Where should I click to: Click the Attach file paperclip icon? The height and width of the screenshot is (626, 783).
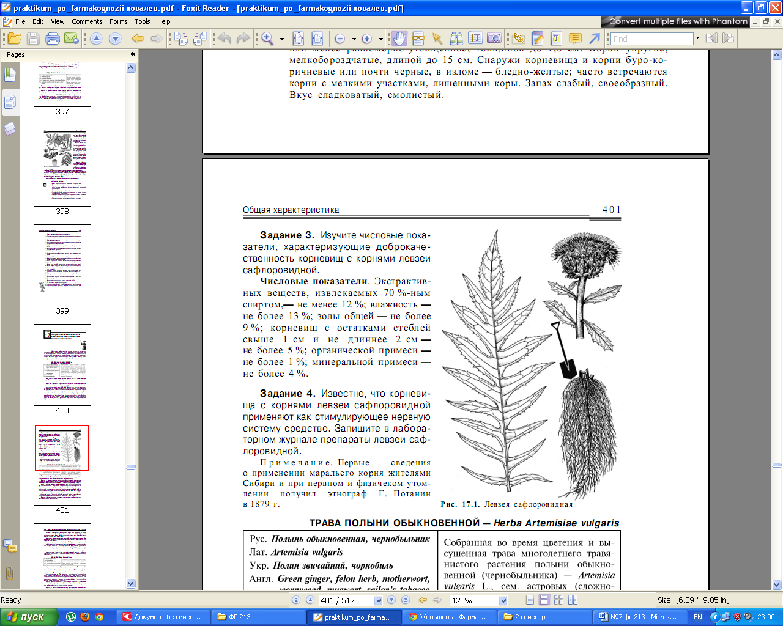(x=519, y=39)
